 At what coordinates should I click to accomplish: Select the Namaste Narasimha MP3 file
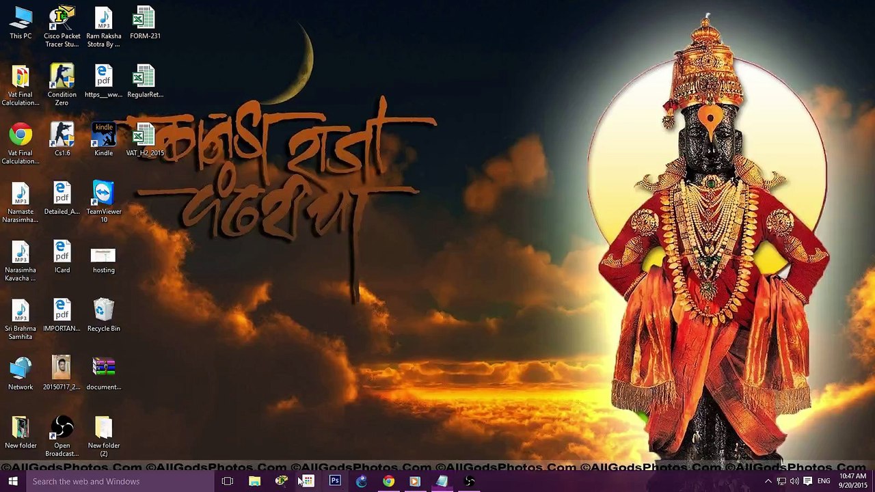(x=21, y=203)
